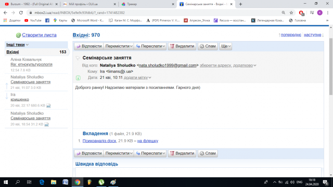Click the green info icon beside date
The height and width of the screenshot is (187, 333).
[x=78, y=78]
